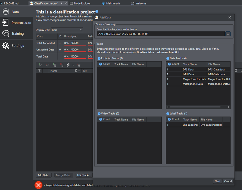Click Count help icon in Excluded Tracks header
The image size is (242, 190).
pyautogui.click(x=101, y=64)
